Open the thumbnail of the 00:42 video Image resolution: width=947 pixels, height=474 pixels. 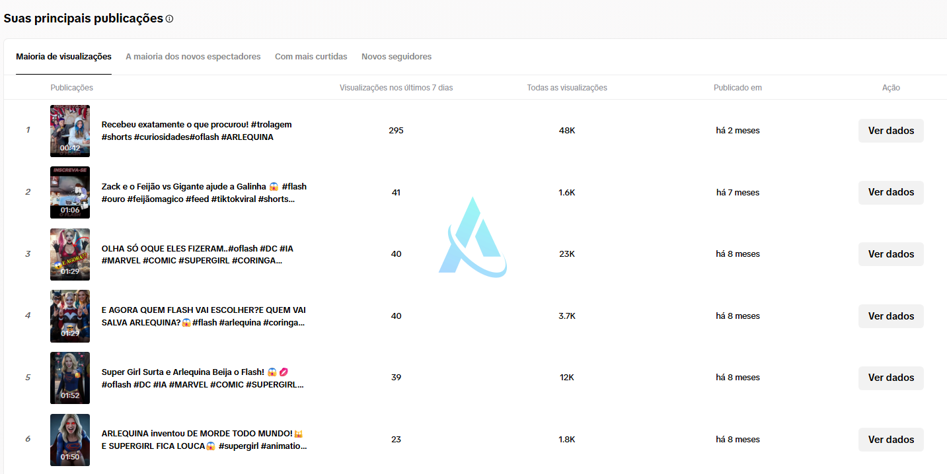pyautogui.click(x=70, y=131)
